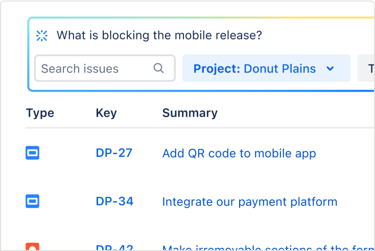Screen dimensions: 375x251
Task: Expand the chevron on Project filter
Action: [330, 69]
